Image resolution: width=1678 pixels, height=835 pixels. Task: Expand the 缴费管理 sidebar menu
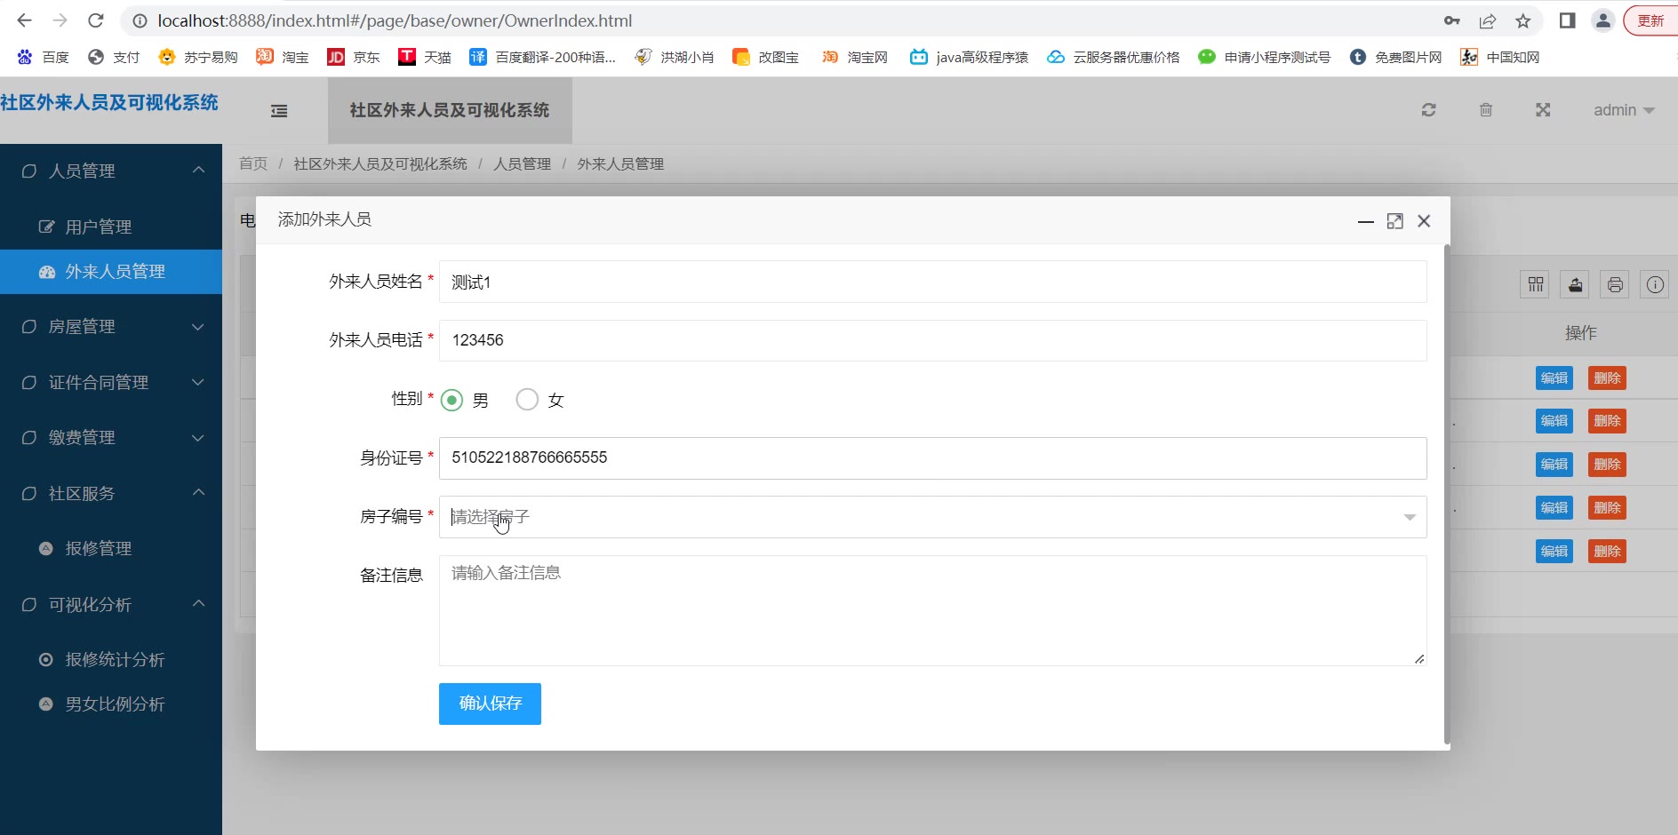pos(111,437)
